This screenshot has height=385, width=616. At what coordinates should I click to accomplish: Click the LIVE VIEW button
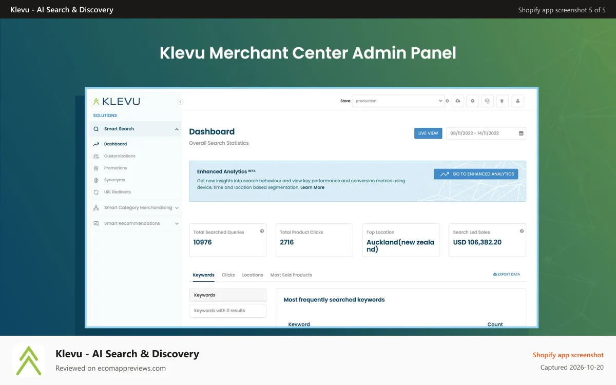[x=428, y=133]
